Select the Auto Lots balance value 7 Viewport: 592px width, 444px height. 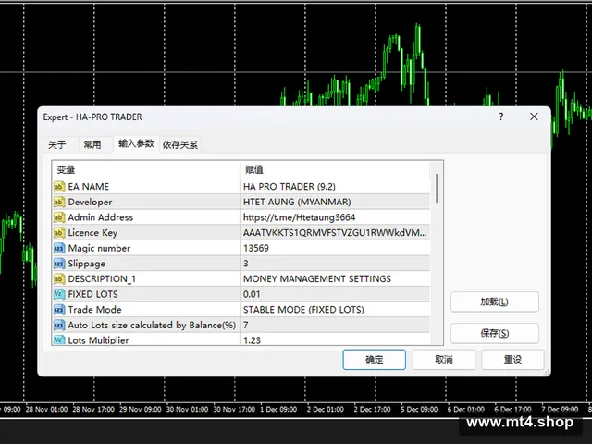tap(336, 325)
